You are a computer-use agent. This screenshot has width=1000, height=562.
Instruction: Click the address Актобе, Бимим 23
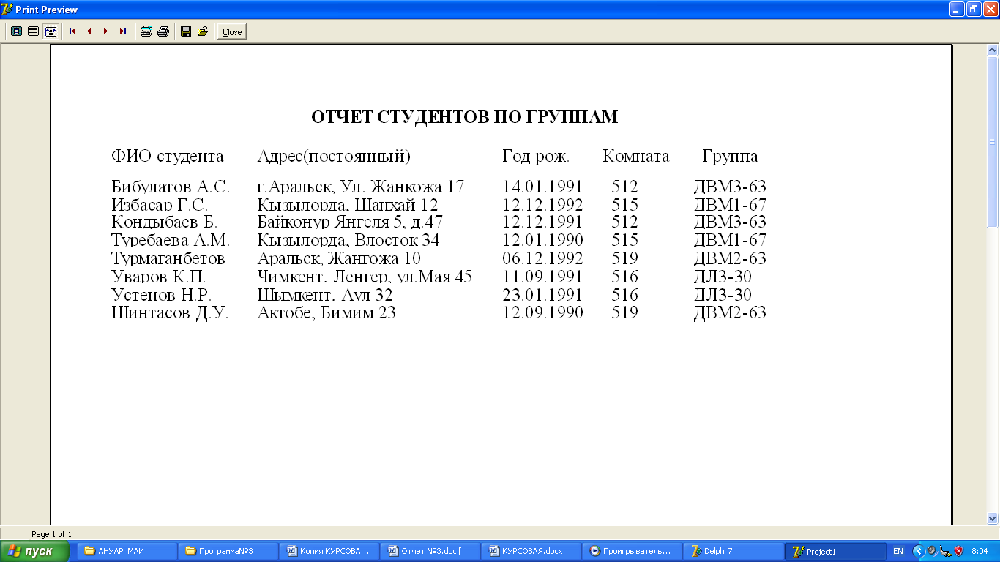pyautogui.click(x=327, y=313)
